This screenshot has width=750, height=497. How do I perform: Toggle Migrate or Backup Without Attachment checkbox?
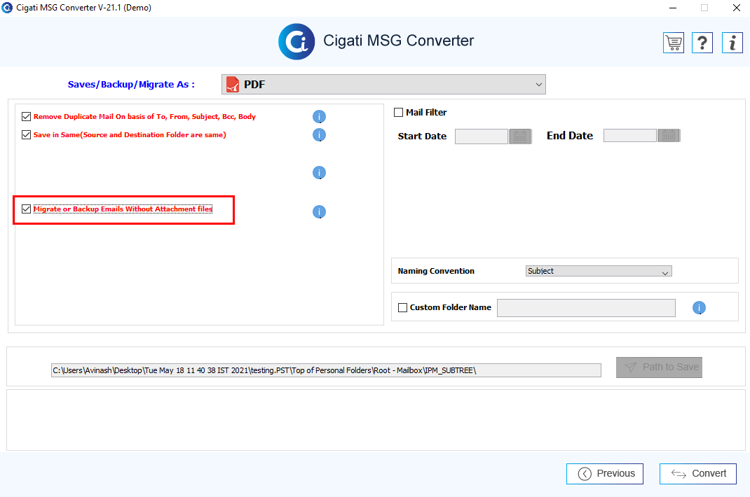point(27,209)
